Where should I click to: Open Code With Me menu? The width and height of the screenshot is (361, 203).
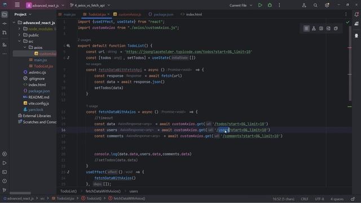coord(304,5)
